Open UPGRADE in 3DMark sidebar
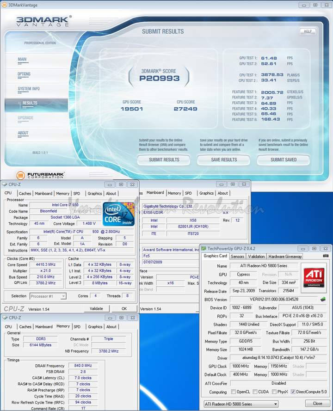The width and height of the screenshot is (333, 411). 25,118
